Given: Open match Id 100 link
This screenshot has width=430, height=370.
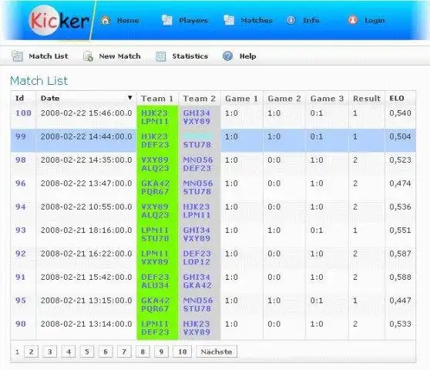Looking at the screenshot, I should pos(23,113).
